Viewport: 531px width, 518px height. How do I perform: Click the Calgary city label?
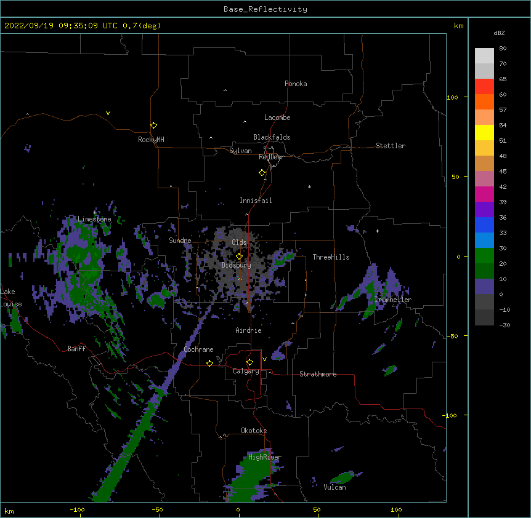[x=246, y=371]
